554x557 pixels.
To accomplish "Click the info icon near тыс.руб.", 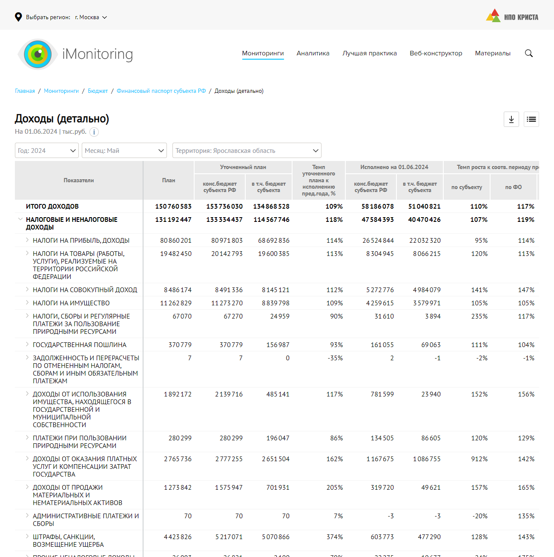I will point(94,132).
